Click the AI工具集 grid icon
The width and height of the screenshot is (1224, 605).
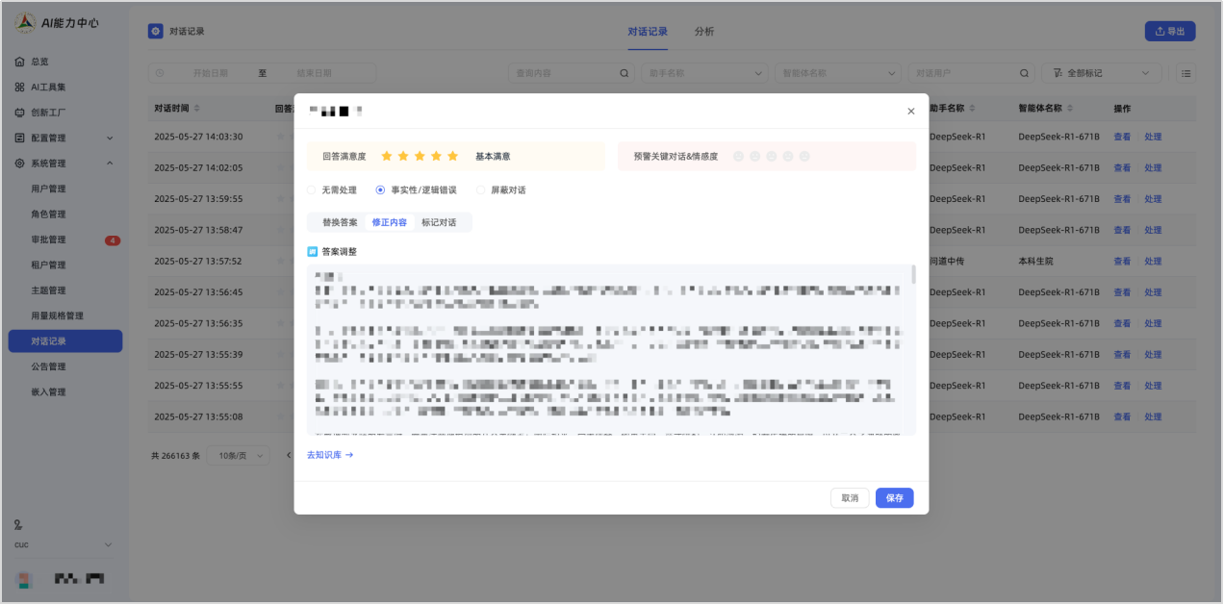click(19, 88)
